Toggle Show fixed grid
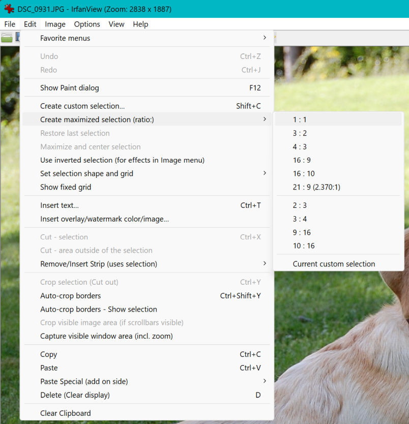Image resolution: width=409 pixels, height=424 pixels. (66, 187)
